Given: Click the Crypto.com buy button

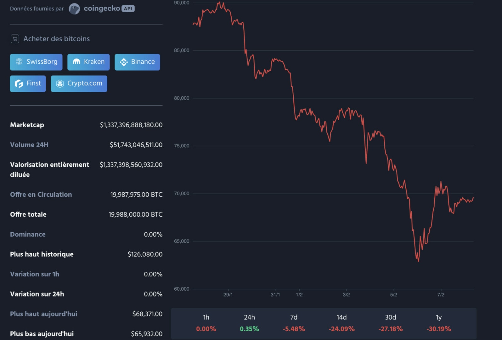Looking at the screenshot, I should [x=79, y=83].
